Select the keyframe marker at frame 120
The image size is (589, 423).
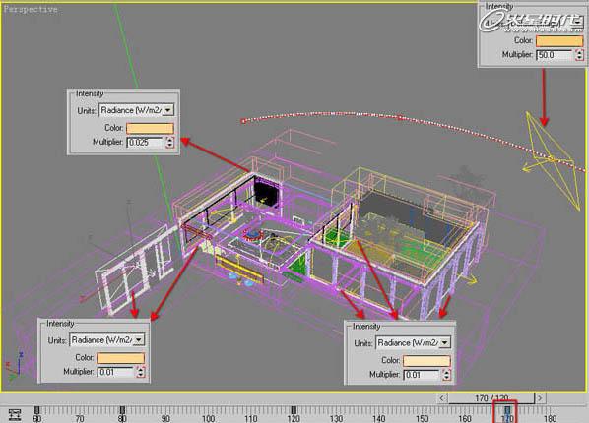294,410
